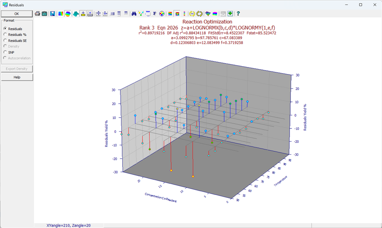
Task: Click the 'd=0.12306803 e=12.083499 f=0.3719258' parameter line
Action: click(x=207, y=43)
